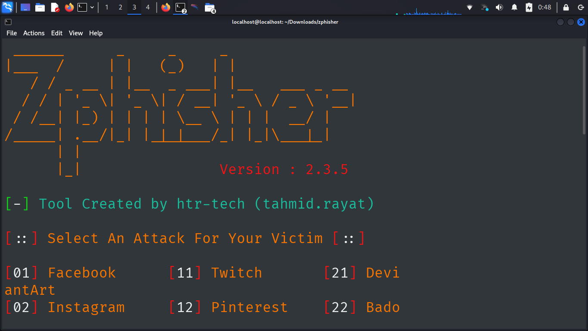Launch the text editor from panel

click(x=55, y=7)
